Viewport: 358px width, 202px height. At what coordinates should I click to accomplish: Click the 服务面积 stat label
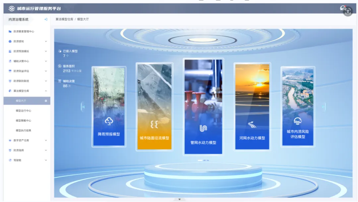[x=69, y=66]
